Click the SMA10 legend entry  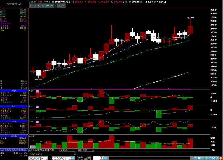[x=14, y=12]
